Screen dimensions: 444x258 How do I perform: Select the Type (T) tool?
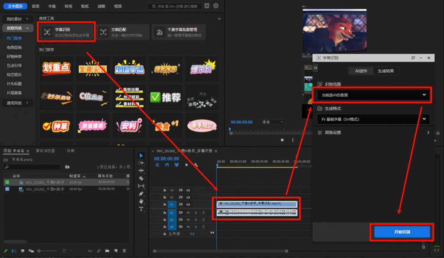tap(141, 209)
